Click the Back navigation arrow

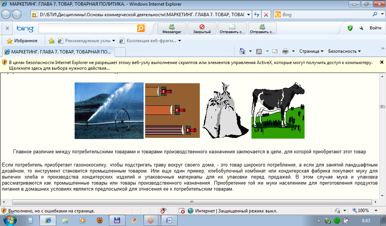(6, 15)
